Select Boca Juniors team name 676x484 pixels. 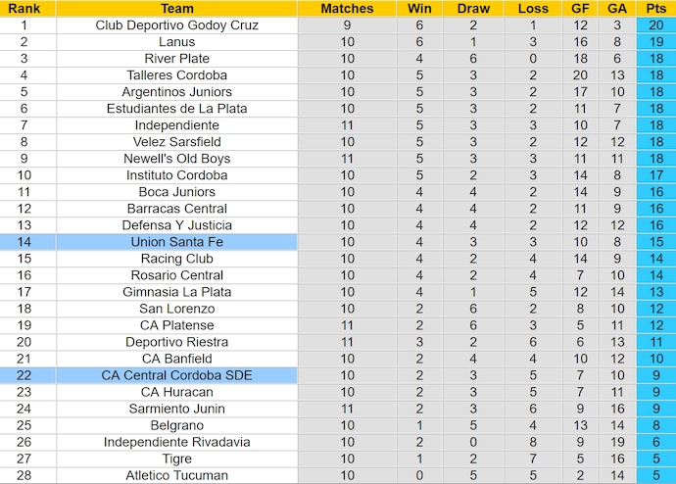[x=176, y=192]
